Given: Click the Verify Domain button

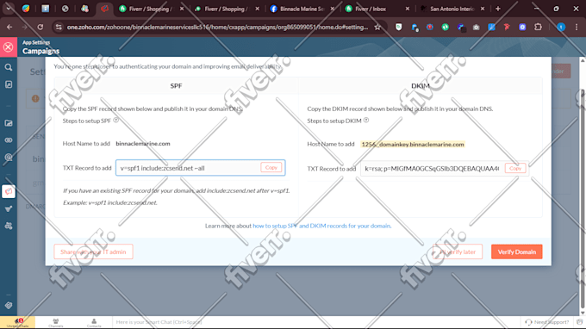Looking at the screenshot, I should (516, 251).
